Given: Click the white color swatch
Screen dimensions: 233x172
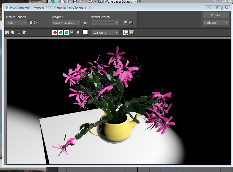Looking at the screenshot, I should [85, 32].
